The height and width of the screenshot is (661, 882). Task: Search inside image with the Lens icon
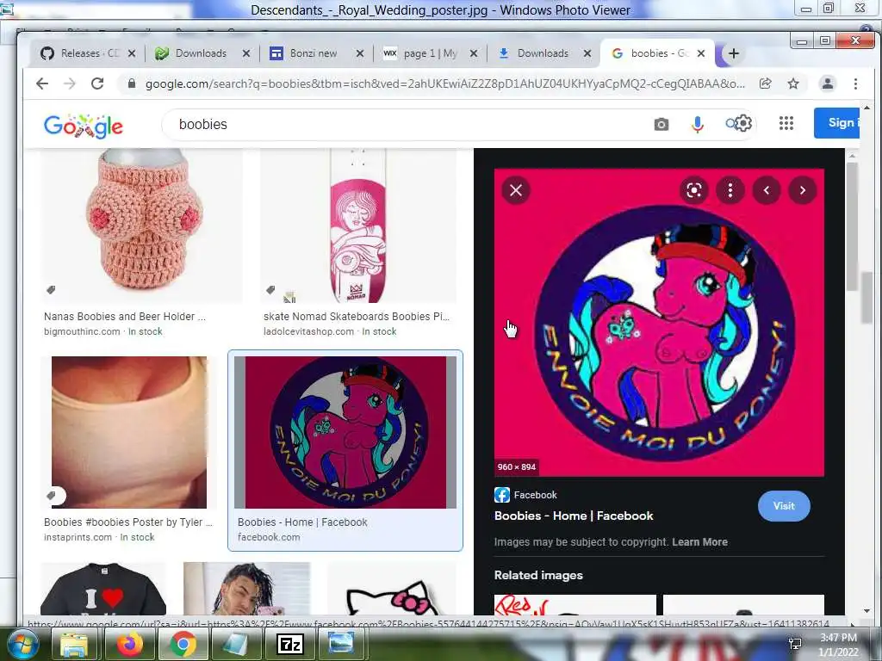(694, 190)
